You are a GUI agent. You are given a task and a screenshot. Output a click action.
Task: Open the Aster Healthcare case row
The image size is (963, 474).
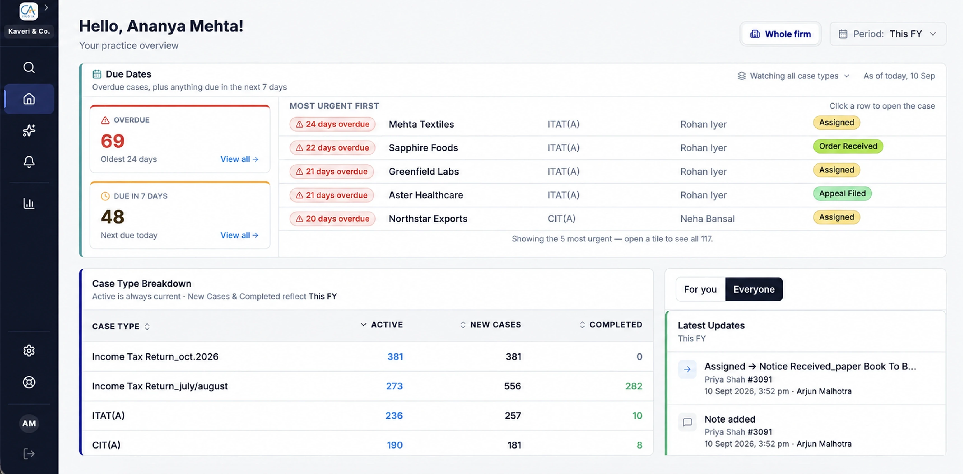[x=612, y=195]
